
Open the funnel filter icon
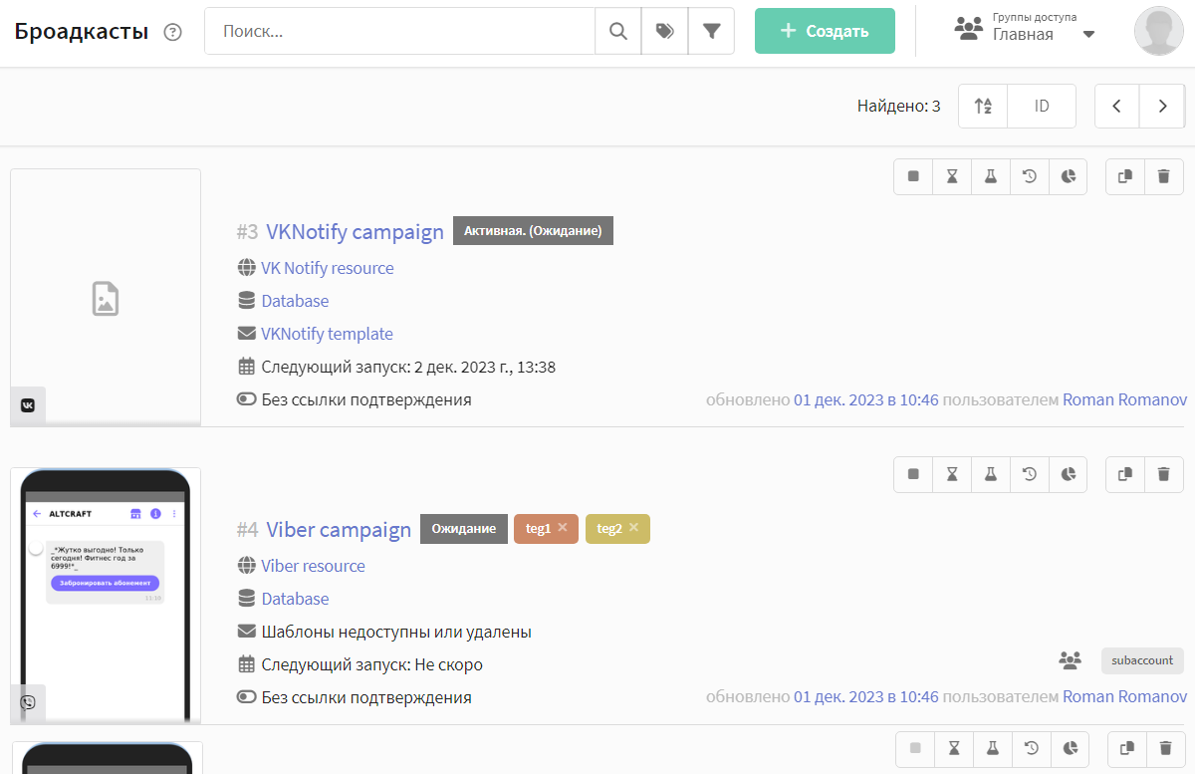[x=711, y=31]
